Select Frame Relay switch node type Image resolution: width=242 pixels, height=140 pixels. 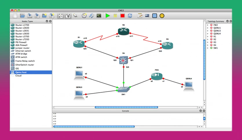pyautogui.click(x=31, y=61)
